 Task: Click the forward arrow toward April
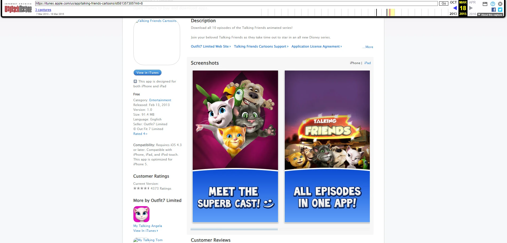point(471,8)
